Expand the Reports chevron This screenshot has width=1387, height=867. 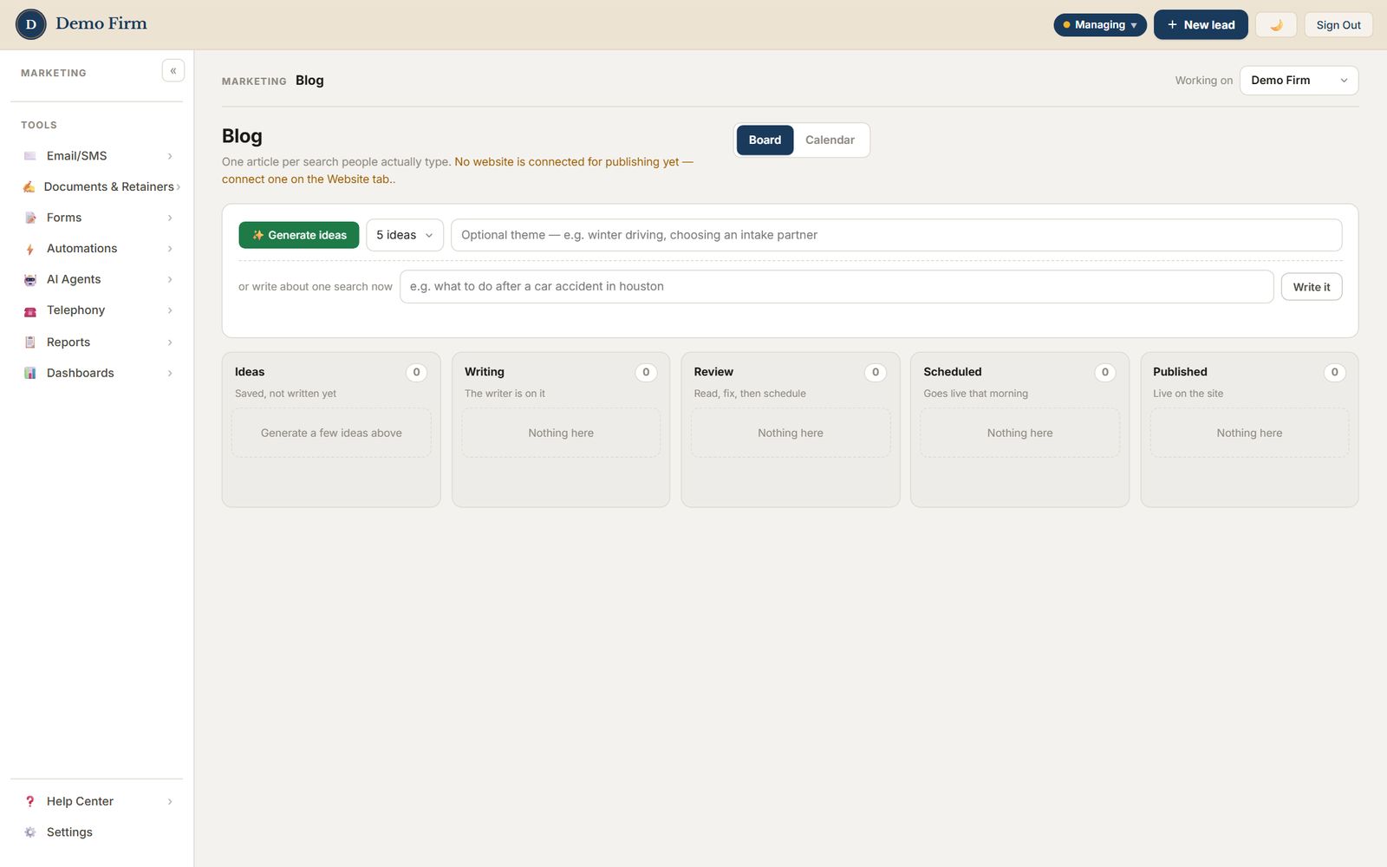(170, 342)
